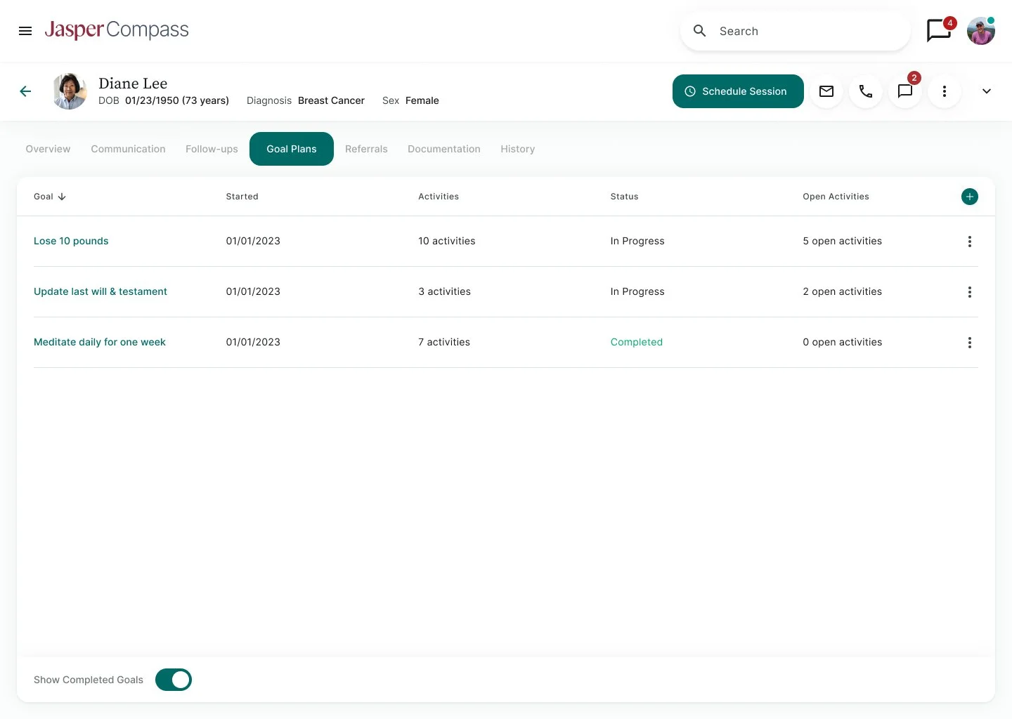Screen dimensions: 1012x719
Task: Go back using the left arrow
Action: pos(25,91)
